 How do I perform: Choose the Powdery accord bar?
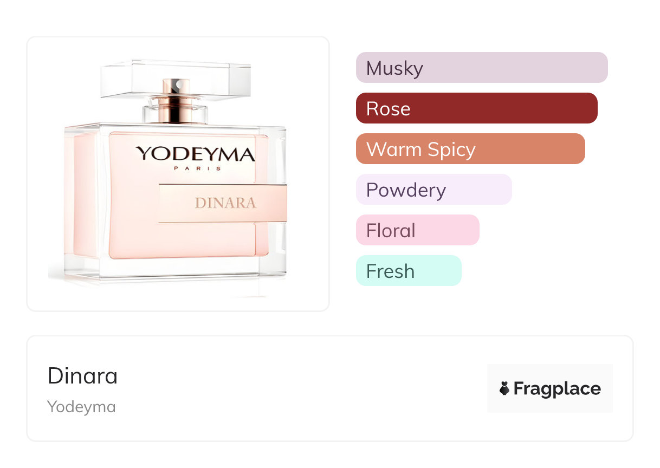pos(433,190)
